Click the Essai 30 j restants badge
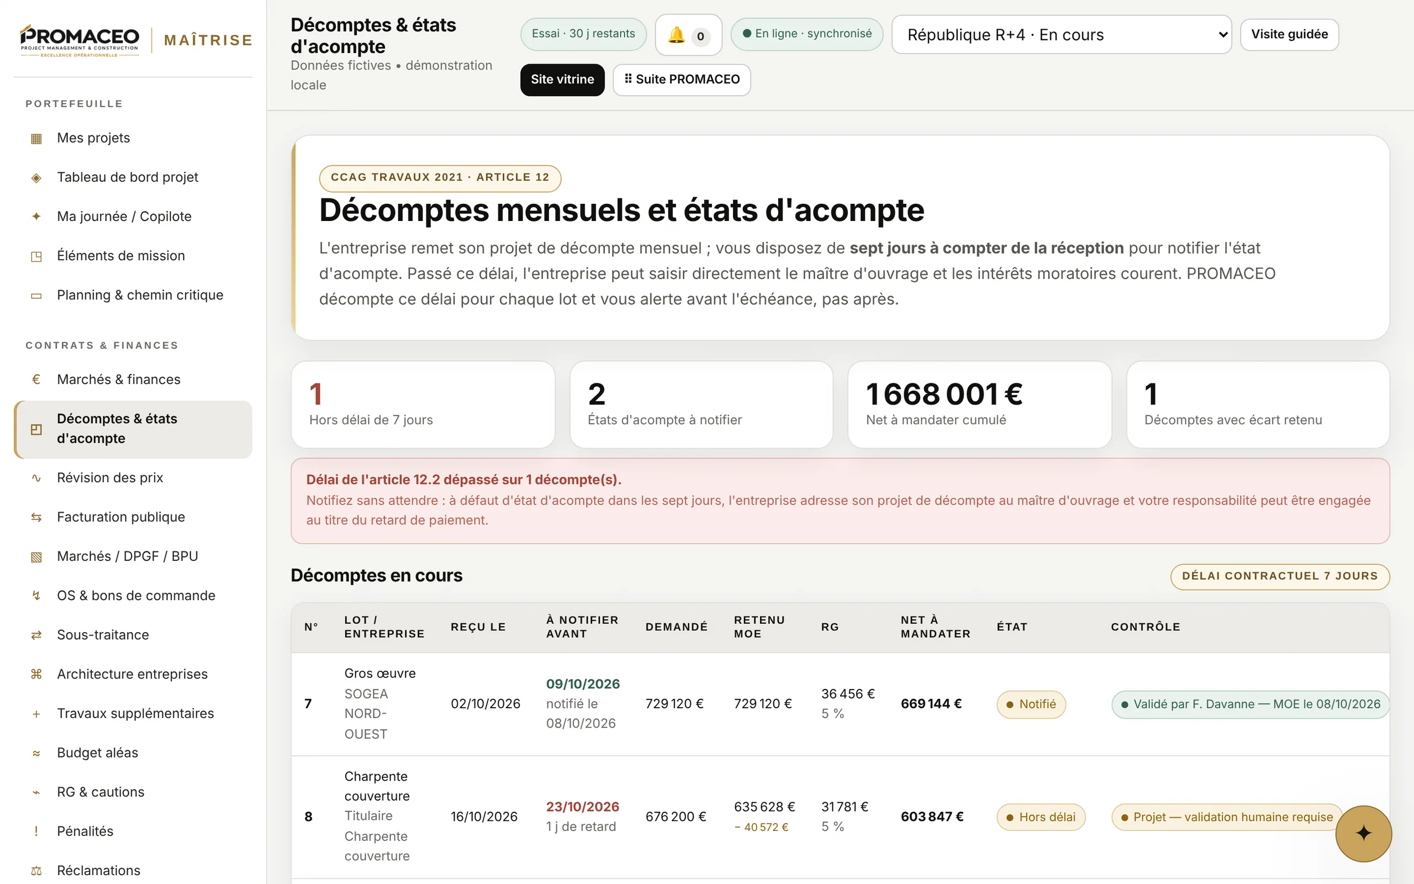This screenshot has width=1414, height=884. tap(583, 34)
